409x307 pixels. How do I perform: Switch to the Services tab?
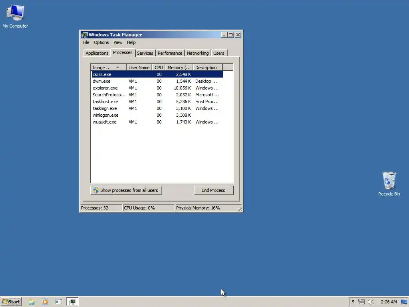click(145, 53)
